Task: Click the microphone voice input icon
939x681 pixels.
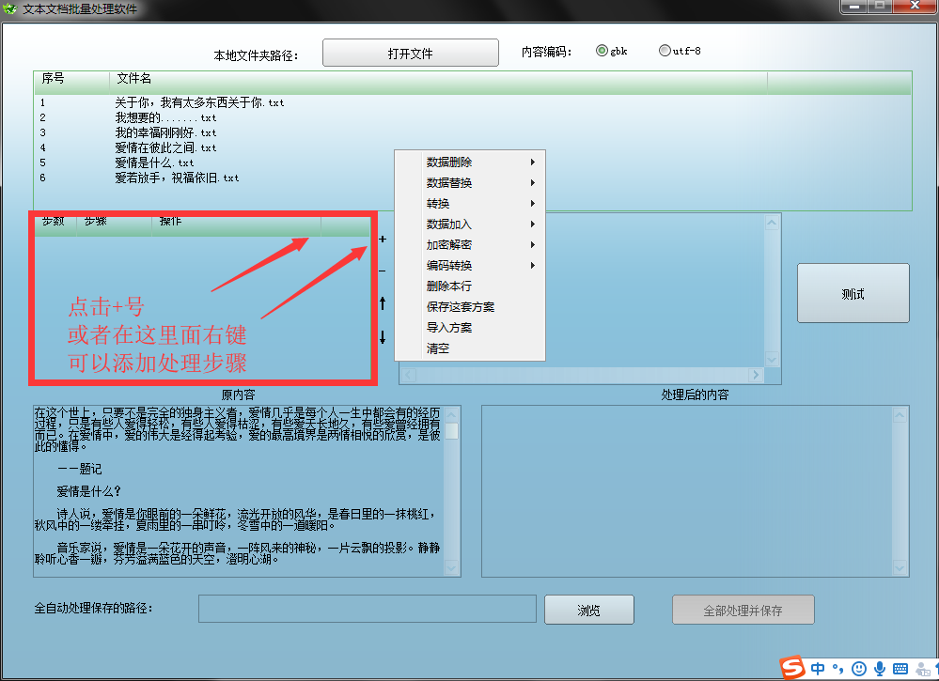Action: point(880,669)
